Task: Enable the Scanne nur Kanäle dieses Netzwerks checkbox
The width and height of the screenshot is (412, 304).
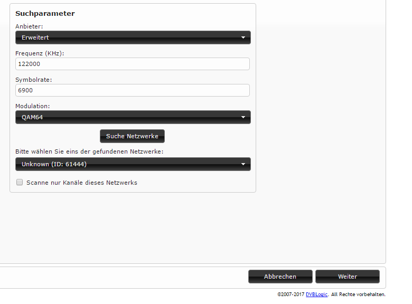Action: click(20, 183)
